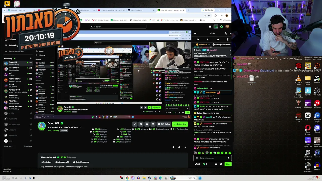The image size is (322, 181).
Task: Launch CapCut from the desktop
Action: pos(308,116)
